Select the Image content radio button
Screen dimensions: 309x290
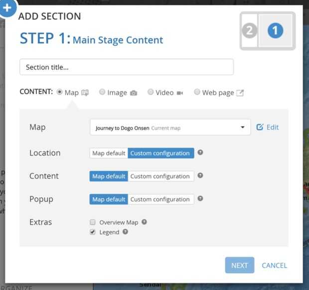pos(102,92)
